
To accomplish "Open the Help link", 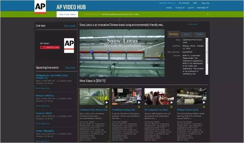I will [195, 3].
